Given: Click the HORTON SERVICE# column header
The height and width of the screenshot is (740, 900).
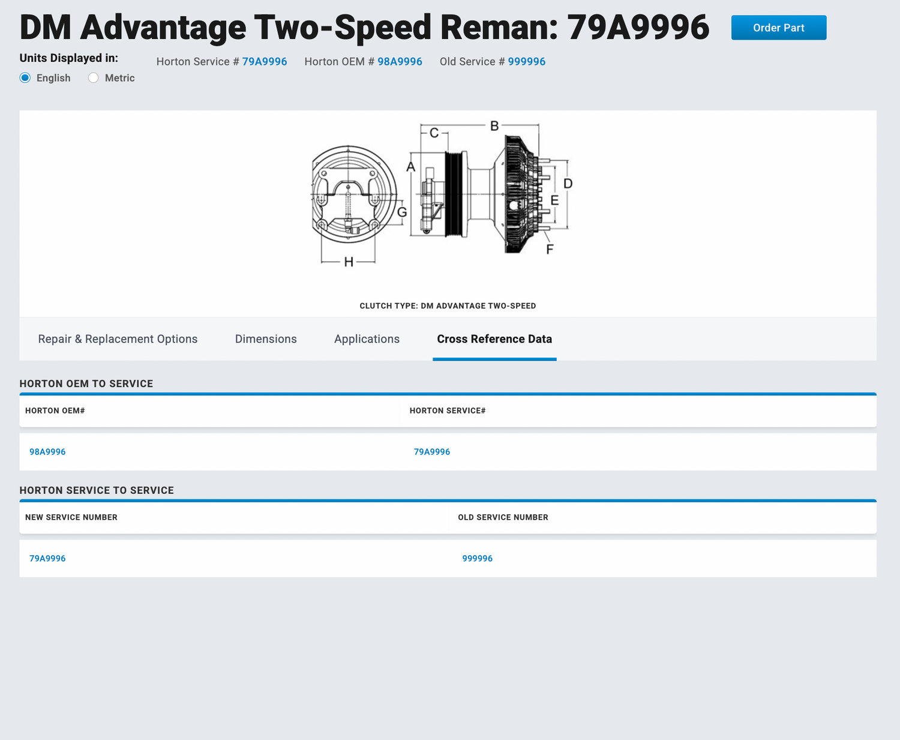Looking at the screenshot, I should click(x=448, y=411).
